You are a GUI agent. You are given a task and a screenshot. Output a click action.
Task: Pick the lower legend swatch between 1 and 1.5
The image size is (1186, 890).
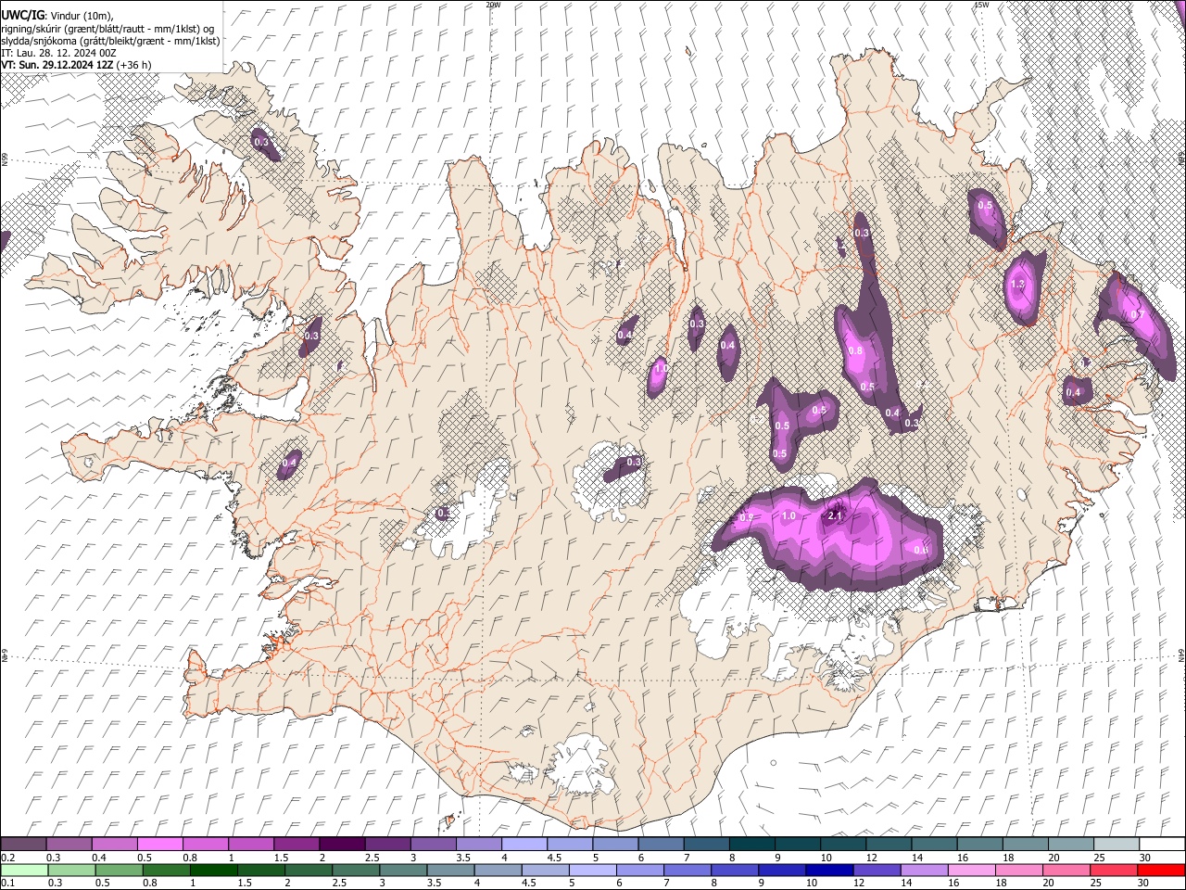[x=211, y=870]
